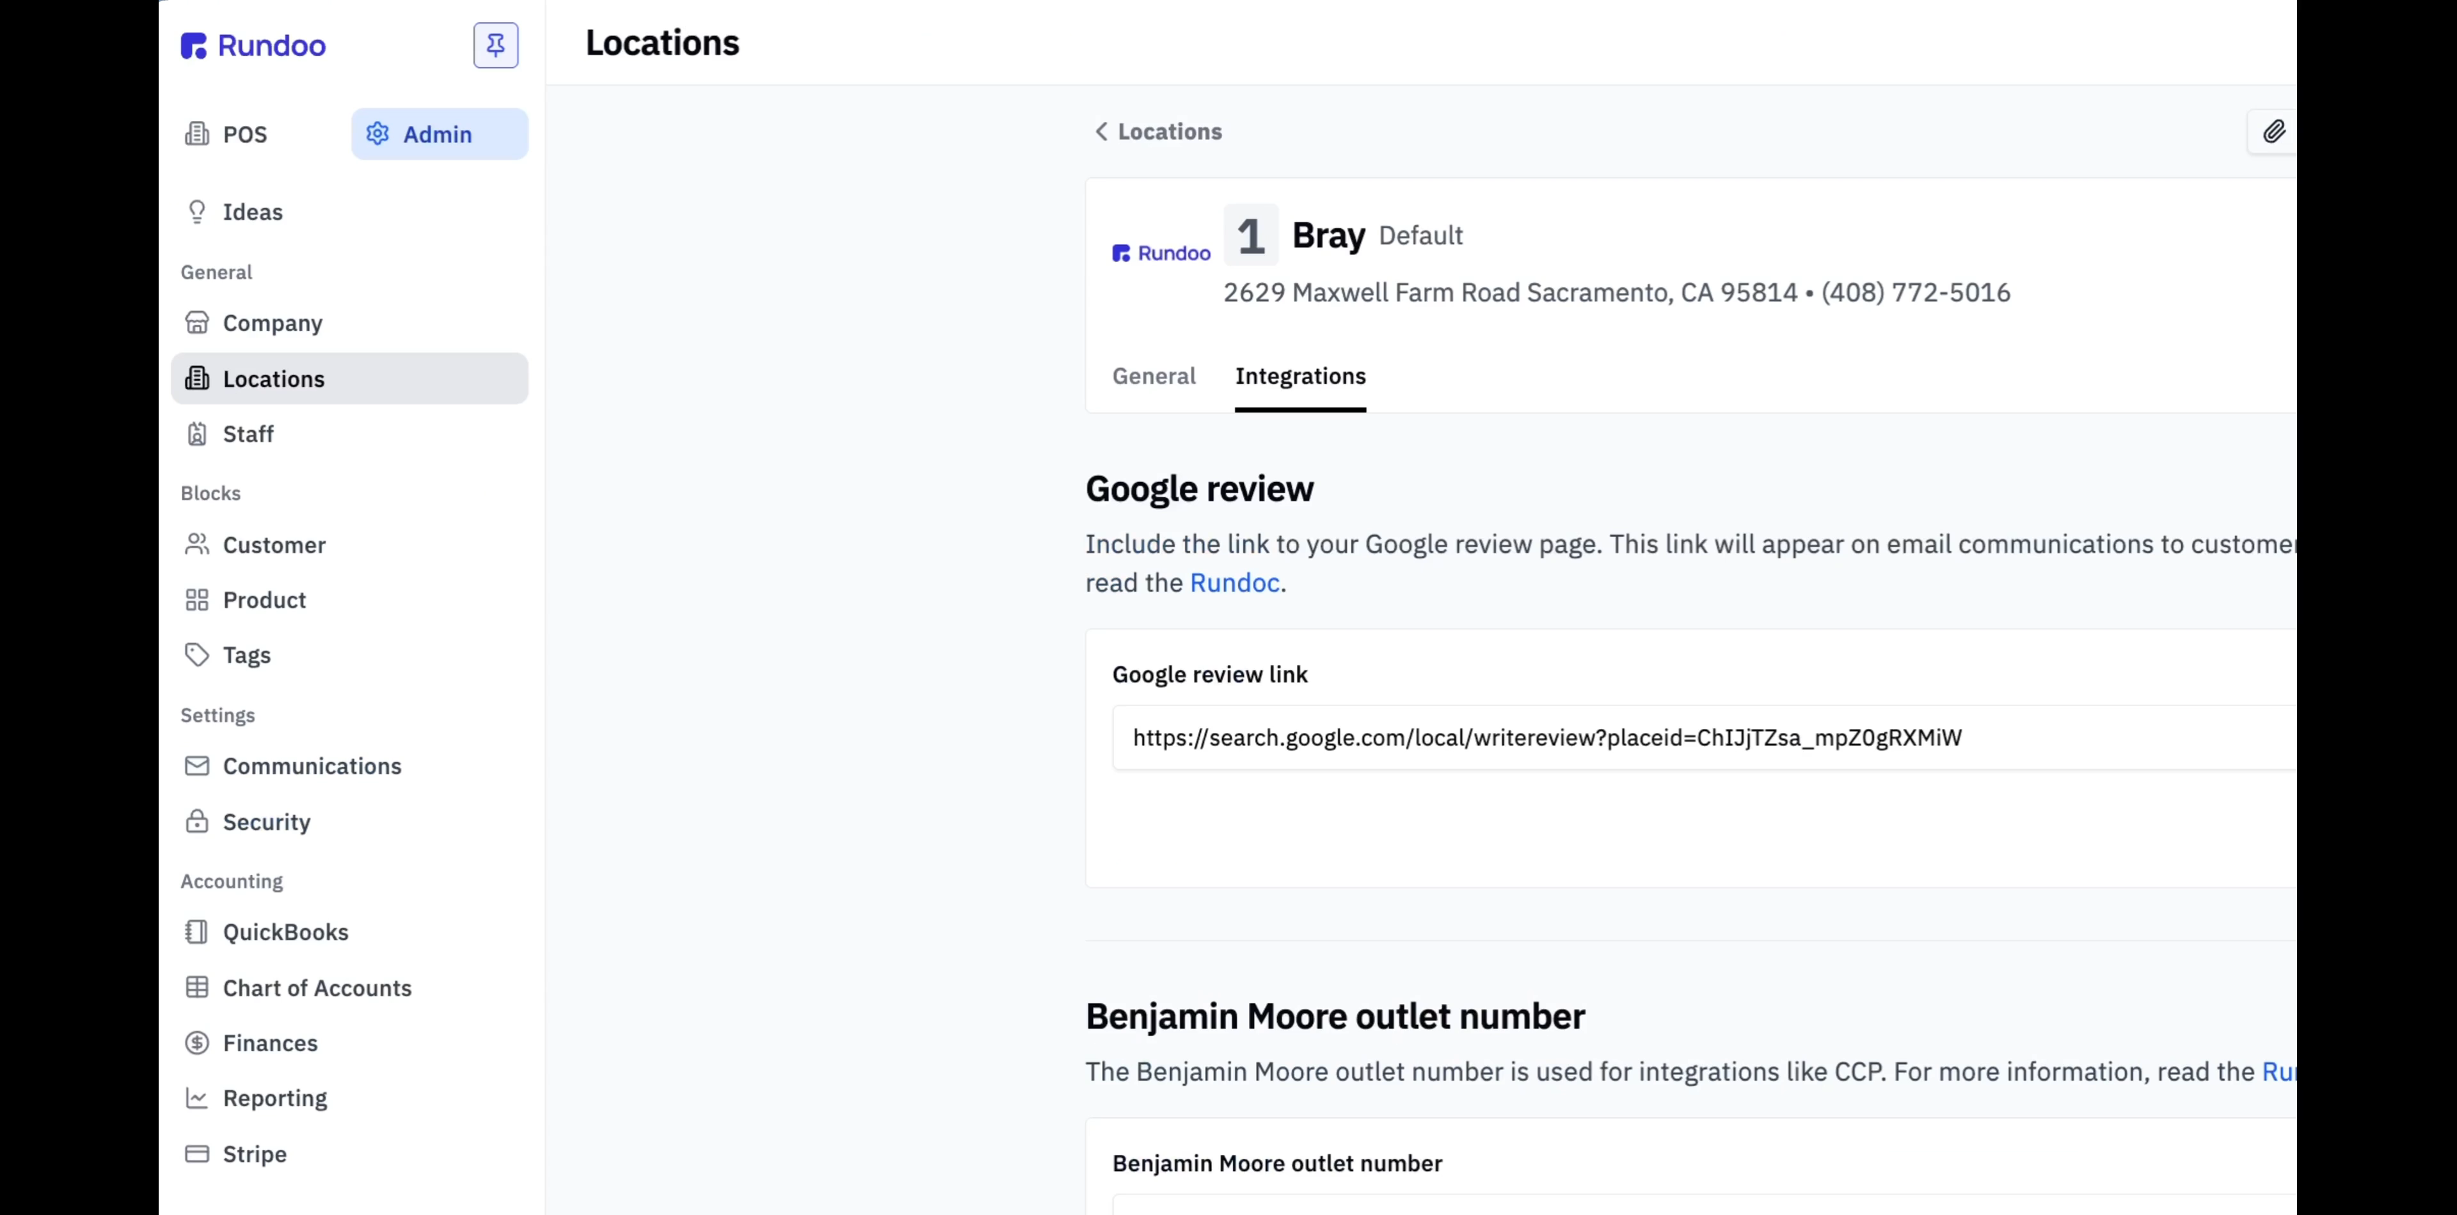
Task: Click the back chevron beside Locations
Action: coord(1101,132)
